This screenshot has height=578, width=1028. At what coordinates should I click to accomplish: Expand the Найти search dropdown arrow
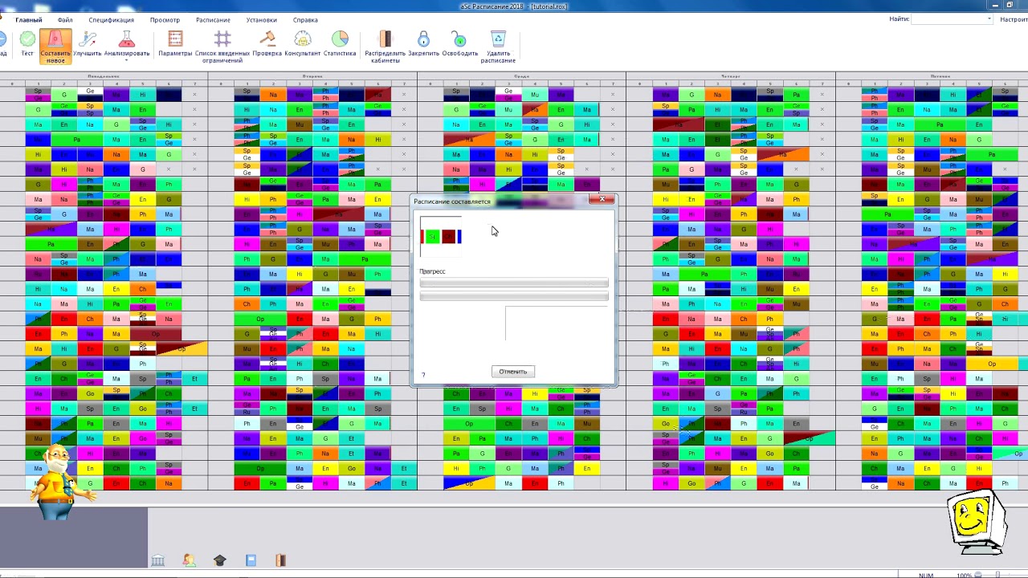989,19
